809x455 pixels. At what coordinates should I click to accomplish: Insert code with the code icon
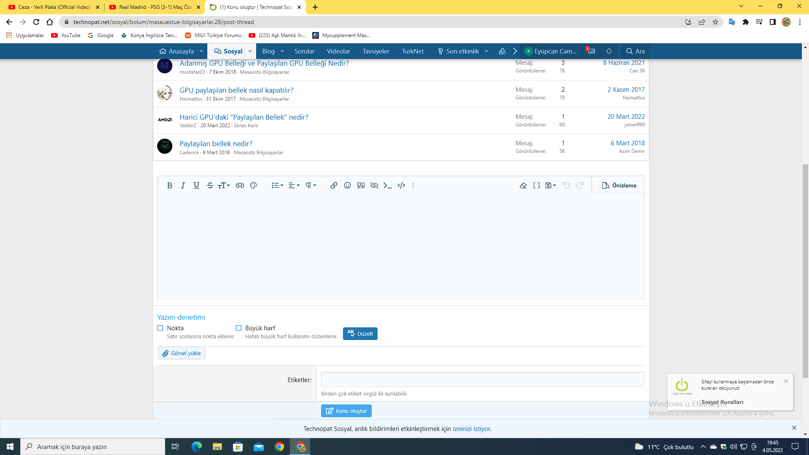pos(401,185)
